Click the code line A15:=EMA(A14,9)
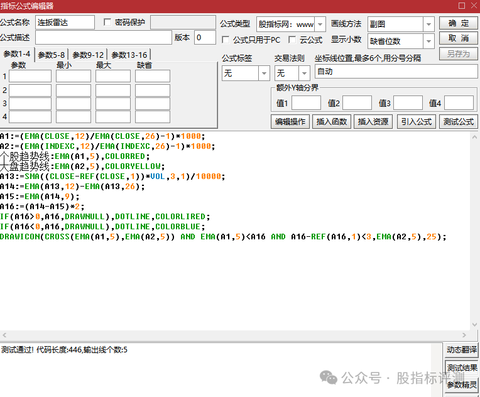This screenshot has width=480, height=397. 40,197
